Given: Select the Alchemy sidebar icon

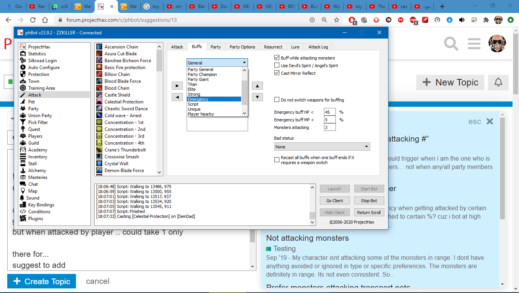Looking at the screenshot, I should tap(23, 171).
